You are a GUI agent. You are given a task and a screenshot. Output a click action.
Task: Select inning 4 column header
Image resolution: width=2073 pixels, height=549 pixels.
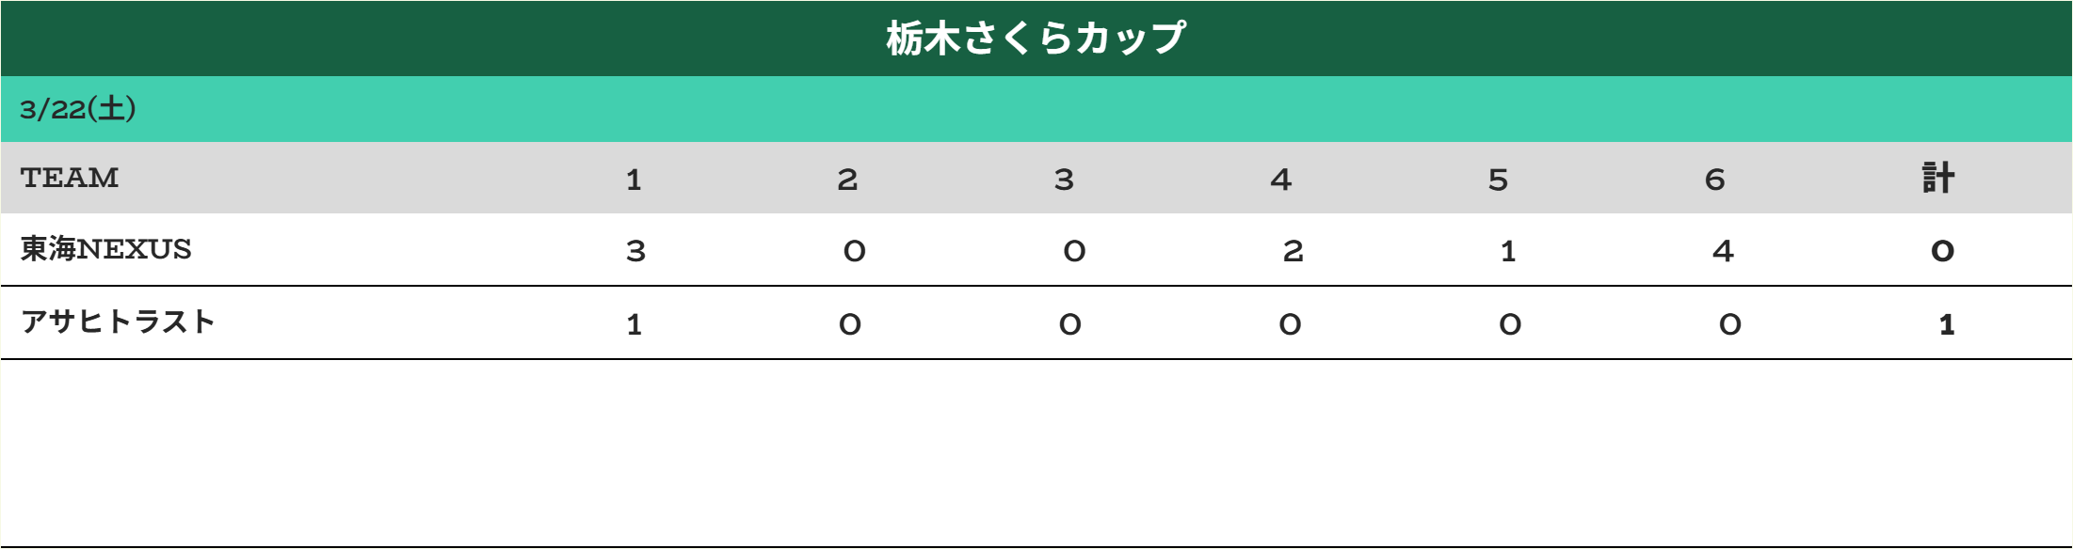pyautogui.click(x=1280, y=179)
